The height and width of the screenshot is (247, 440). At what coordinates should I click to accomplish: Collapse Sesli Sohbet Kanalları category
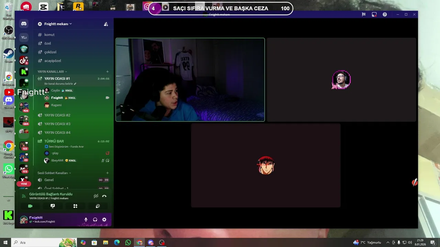[54, 173]
